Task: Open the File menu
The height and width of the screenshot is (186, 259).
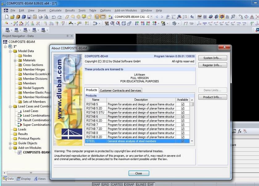Action: click(13, 11)
